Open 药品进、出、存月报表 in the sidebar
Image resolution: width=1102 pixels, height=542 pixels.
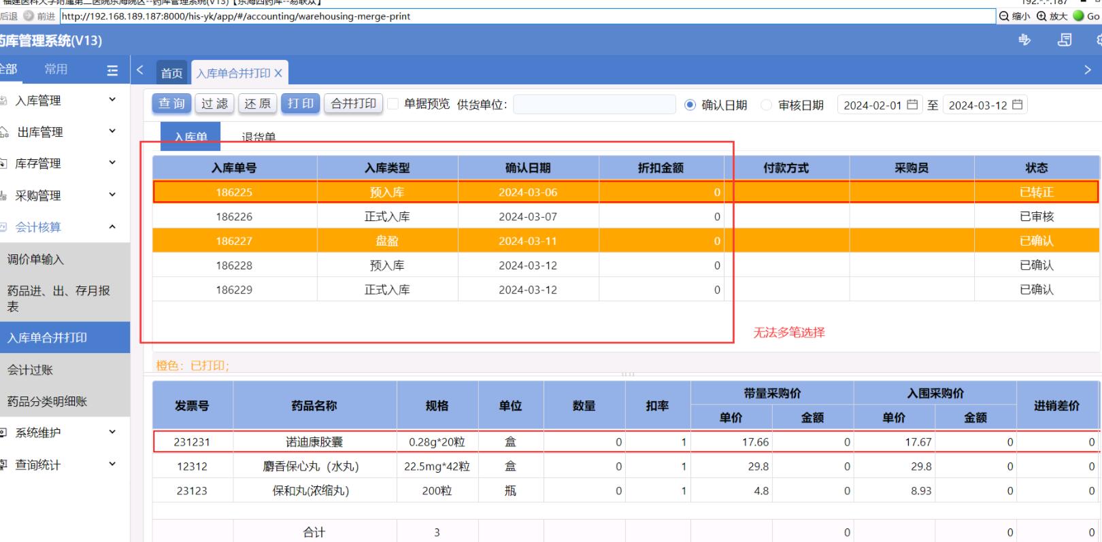pos(65,299)
